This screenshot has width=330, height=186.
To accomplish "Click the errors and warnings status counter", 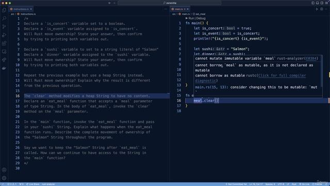I will coord(12,184).
